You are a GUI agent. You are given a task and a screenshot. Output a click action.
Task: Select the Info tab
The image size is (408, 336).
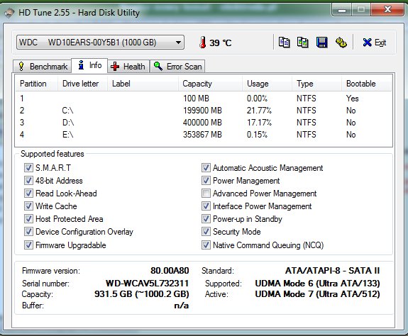(89, 65)
